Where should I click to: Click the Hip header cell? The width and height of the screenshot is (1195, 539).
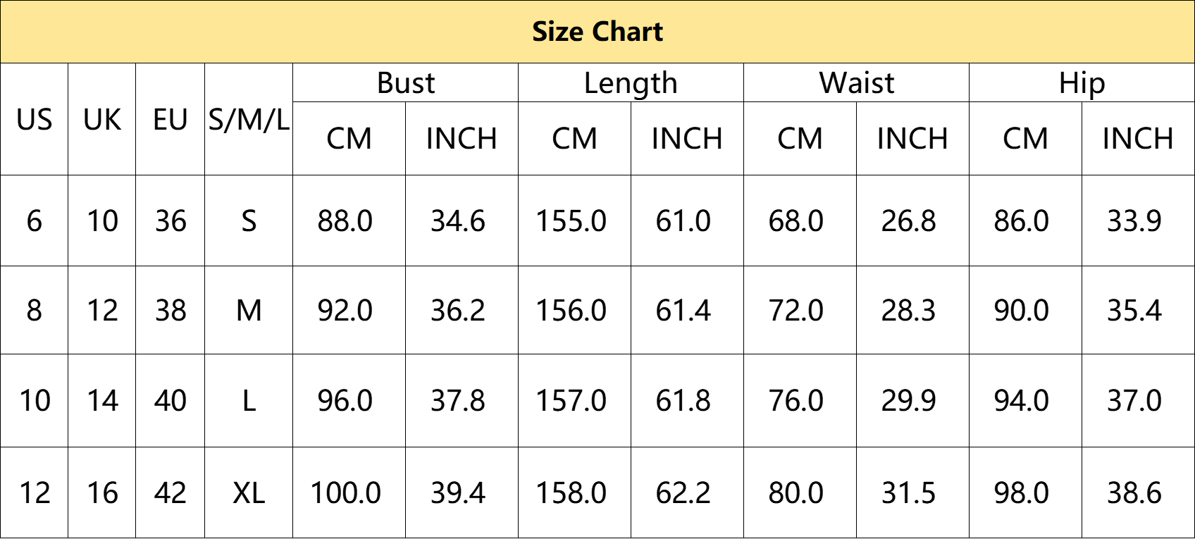[1082, 83]
